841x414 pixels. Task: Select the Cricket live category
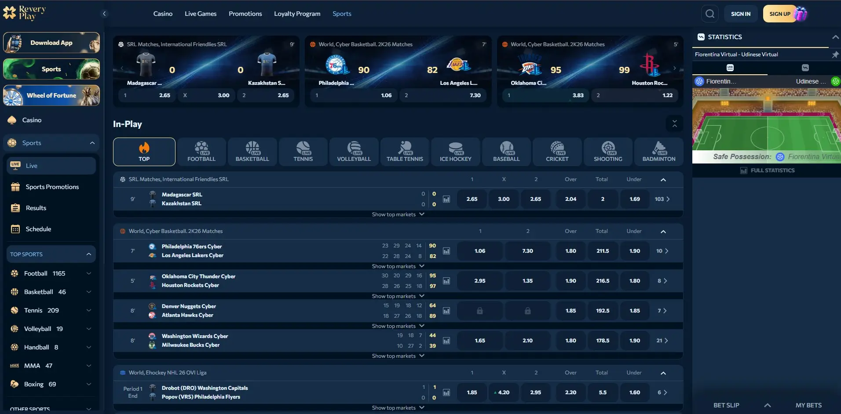(557, 152)
